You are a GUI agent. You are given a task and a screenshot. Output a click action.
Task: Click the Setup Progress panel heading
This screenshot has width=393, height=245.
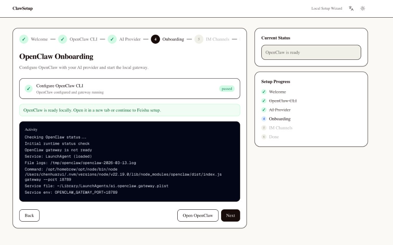[x=276, y=82]
